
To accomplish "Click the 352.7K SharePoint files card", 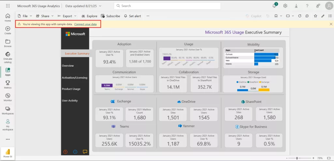I will point(205,84).
